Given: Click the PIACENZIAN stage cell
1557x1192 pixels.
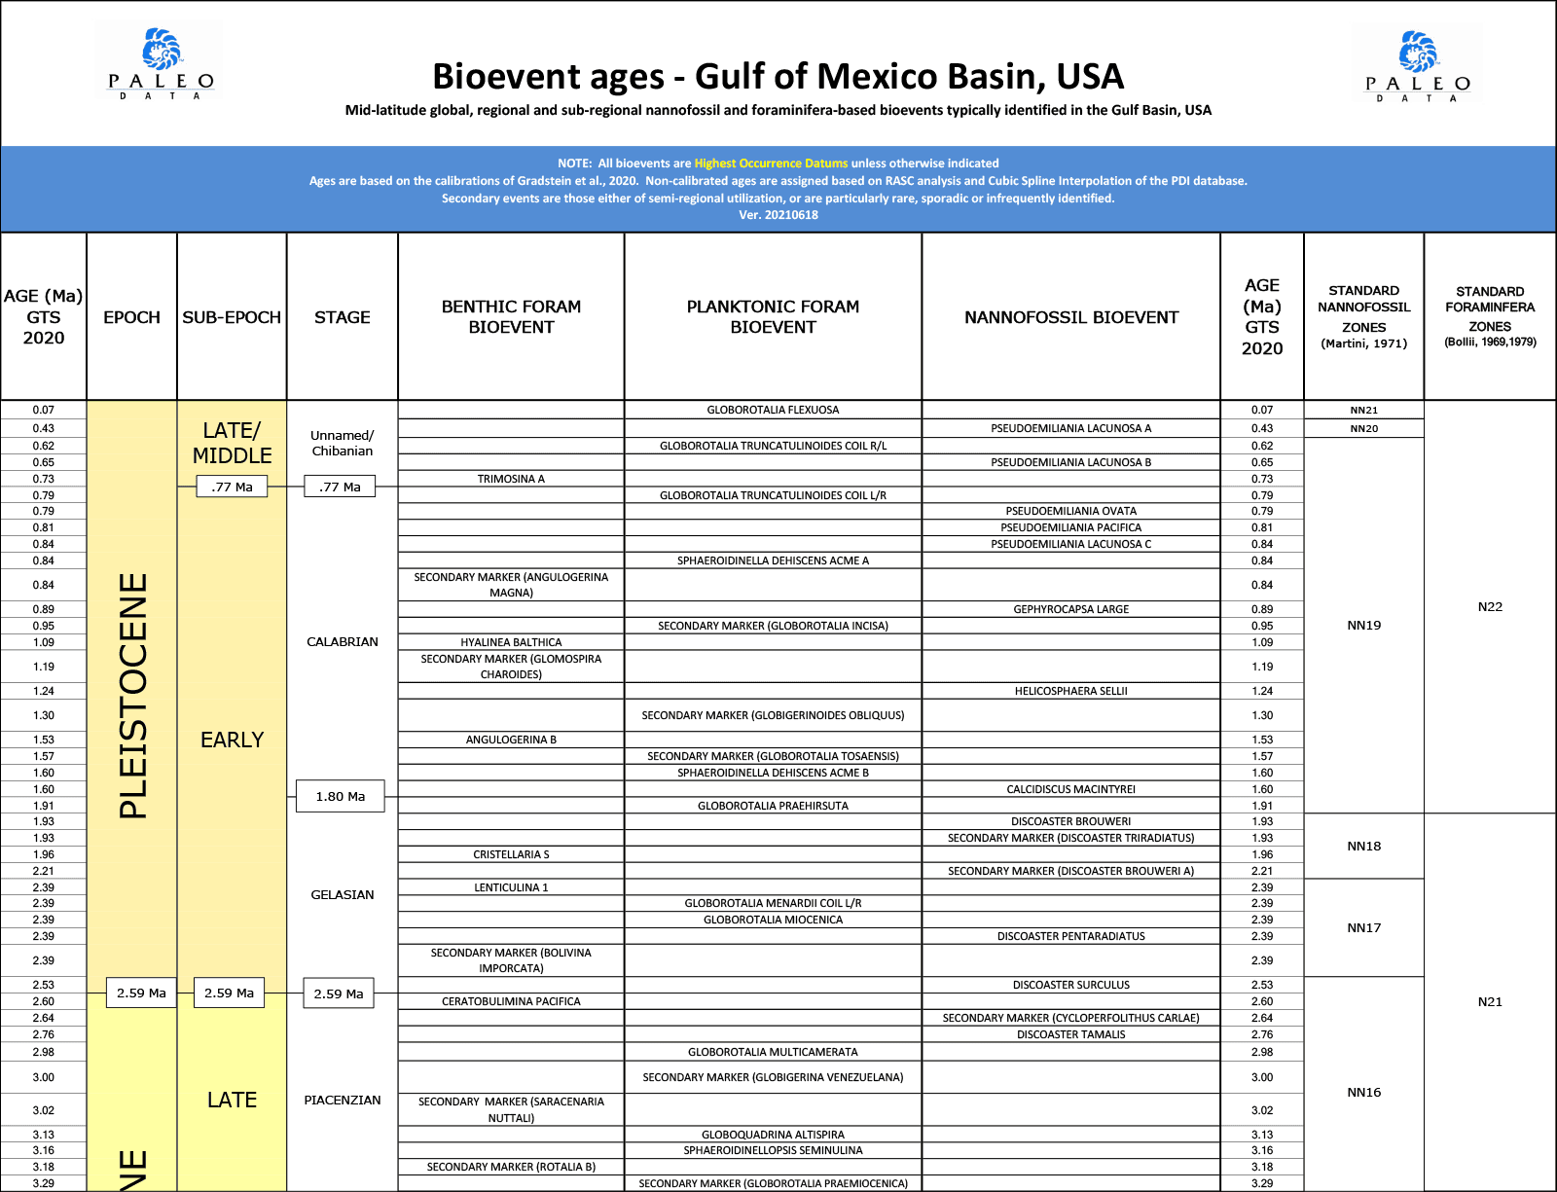Looking at the screenshot, I should [x=343, y=1100].
